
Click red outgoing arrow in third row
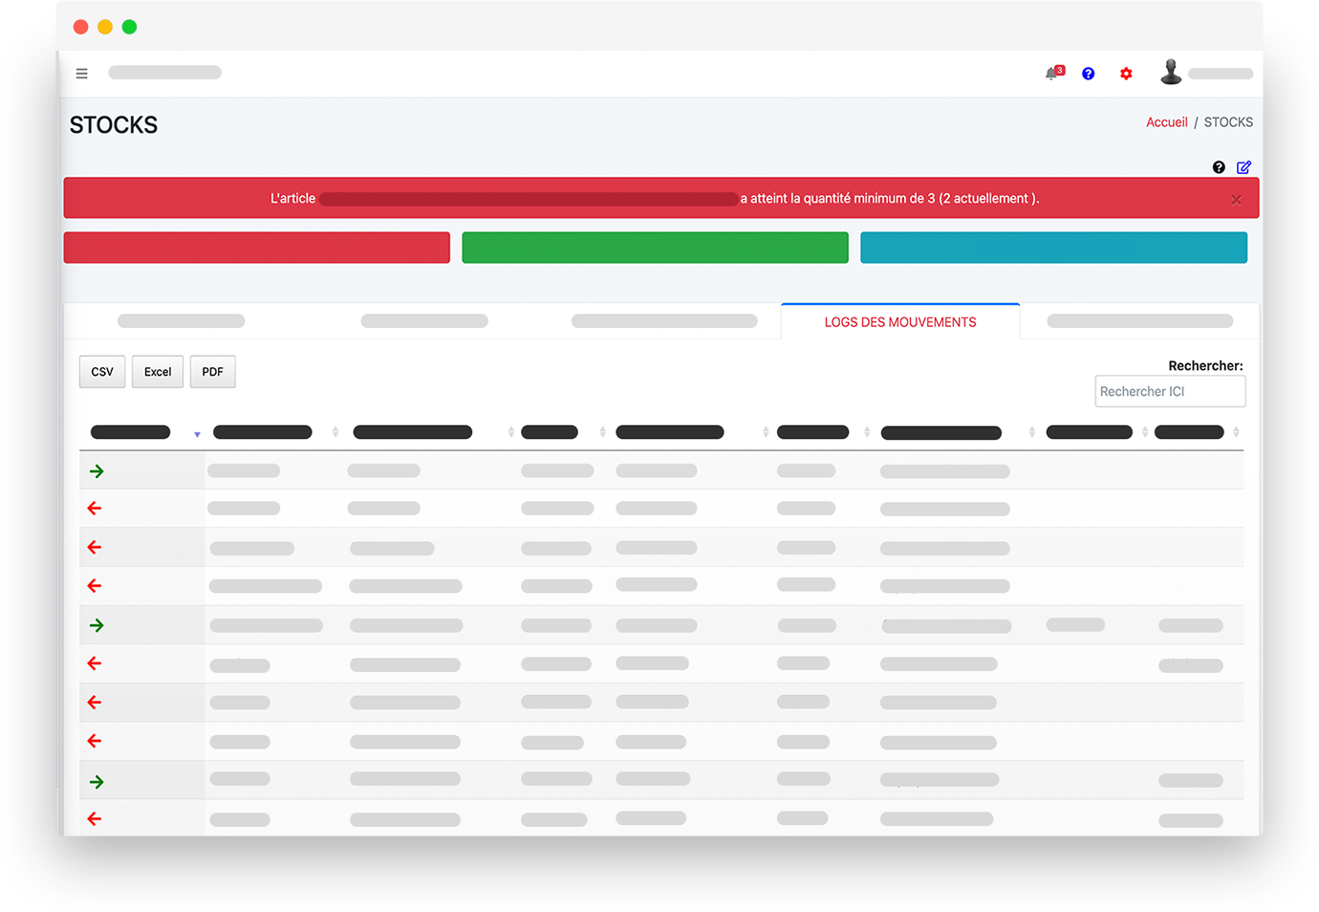[94, 548]
